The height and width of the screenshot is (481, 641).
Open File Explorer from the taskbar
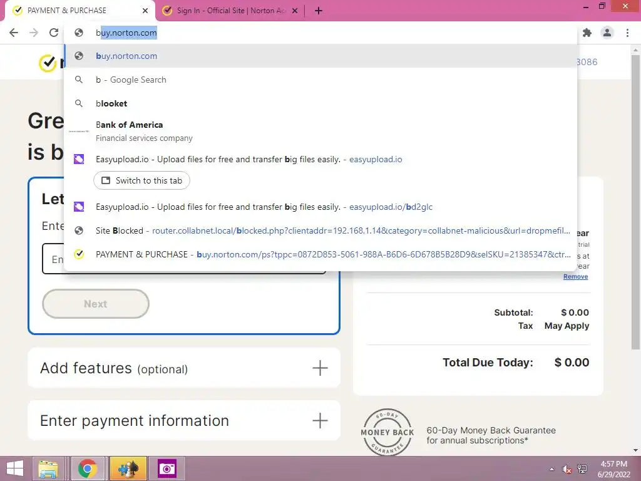tap(48, 468)
